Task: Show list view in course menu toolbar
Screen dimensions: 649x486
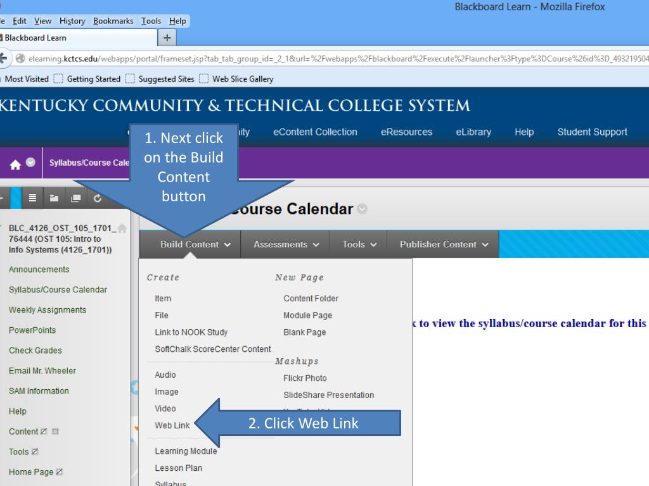Action: [x=32, y=198]
